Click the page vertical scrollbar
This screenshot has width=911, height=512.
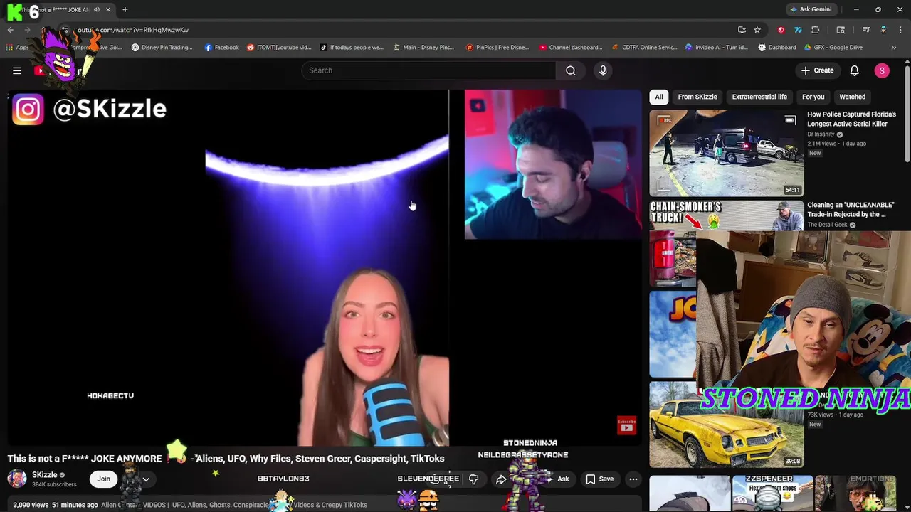click(x=907, y=114)
